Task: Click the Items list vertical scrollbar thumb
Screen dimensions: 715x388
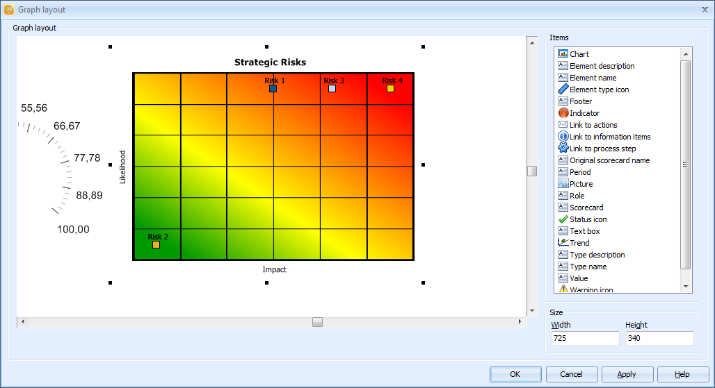Action: [685, 165]
